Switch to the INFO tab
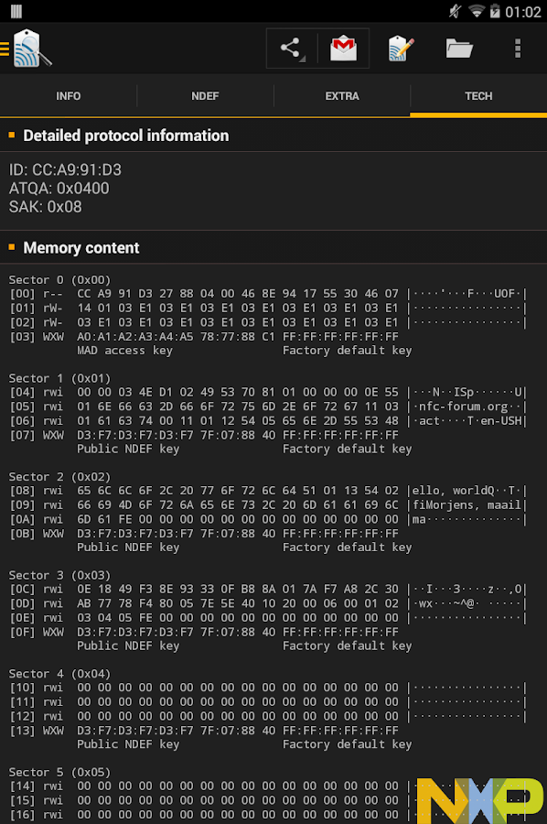 [68, 95]
